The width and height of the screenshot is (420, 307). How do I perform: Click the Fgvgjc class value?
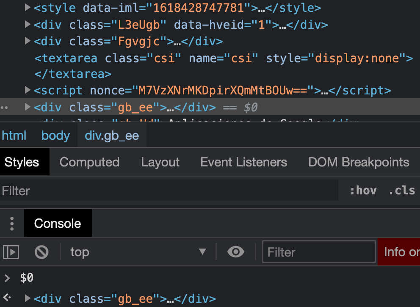(x=139, y=41)
